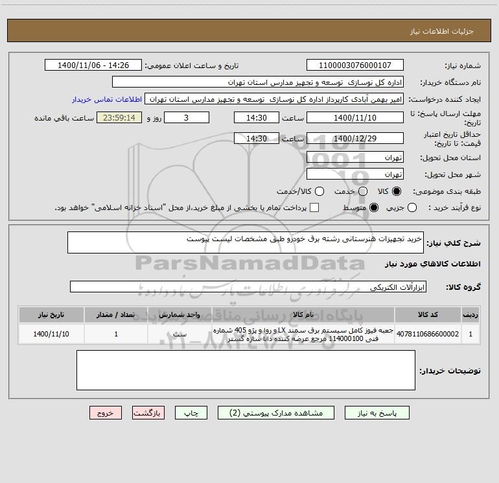Click the price validity date 1400/12/29 field
The height and width of the screenshot is (483, 499).
point(355,138)
